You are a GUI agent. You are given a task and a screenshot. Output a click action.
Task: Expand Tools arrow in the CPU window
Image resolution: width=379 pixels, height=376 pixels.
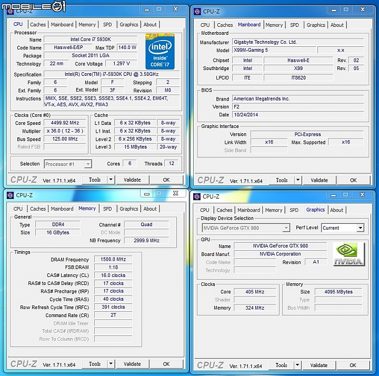(x=111, y=180)
